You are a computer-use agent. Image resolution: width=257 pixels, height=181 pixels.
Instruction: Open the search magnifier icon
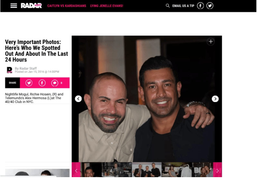coord(168,6)
